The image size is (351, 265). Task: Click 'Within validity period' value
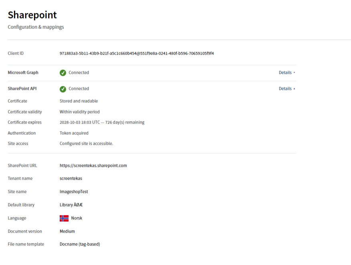tap(80, 112)
